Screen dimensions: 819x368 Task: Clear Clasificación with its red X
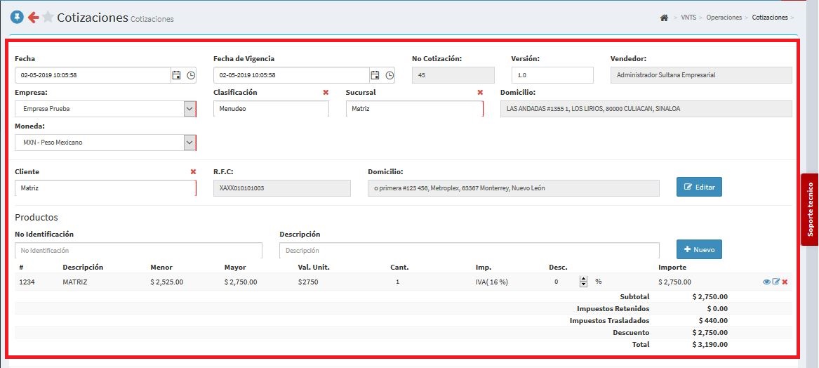point(326,93)
